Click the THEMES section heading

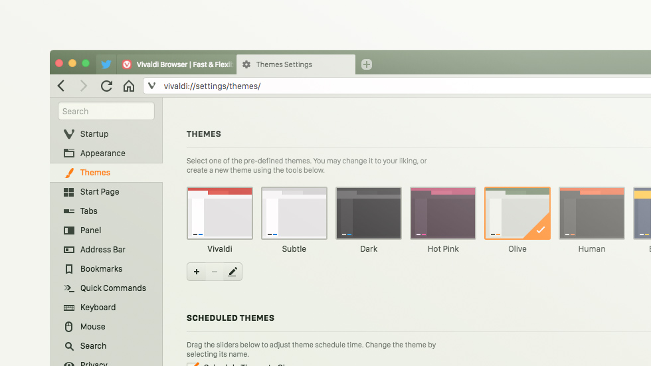click(x=203, y=134)
